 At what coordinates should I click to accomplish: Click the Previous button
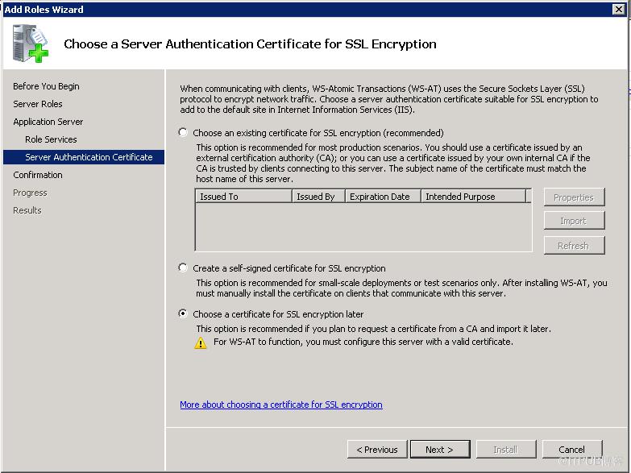(x=377, y=450)
